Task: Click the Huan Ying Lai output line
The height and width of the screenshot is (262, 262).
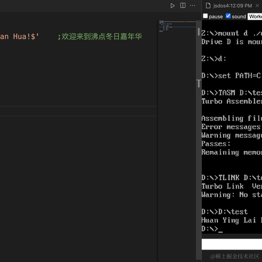Action: (231, 221)
